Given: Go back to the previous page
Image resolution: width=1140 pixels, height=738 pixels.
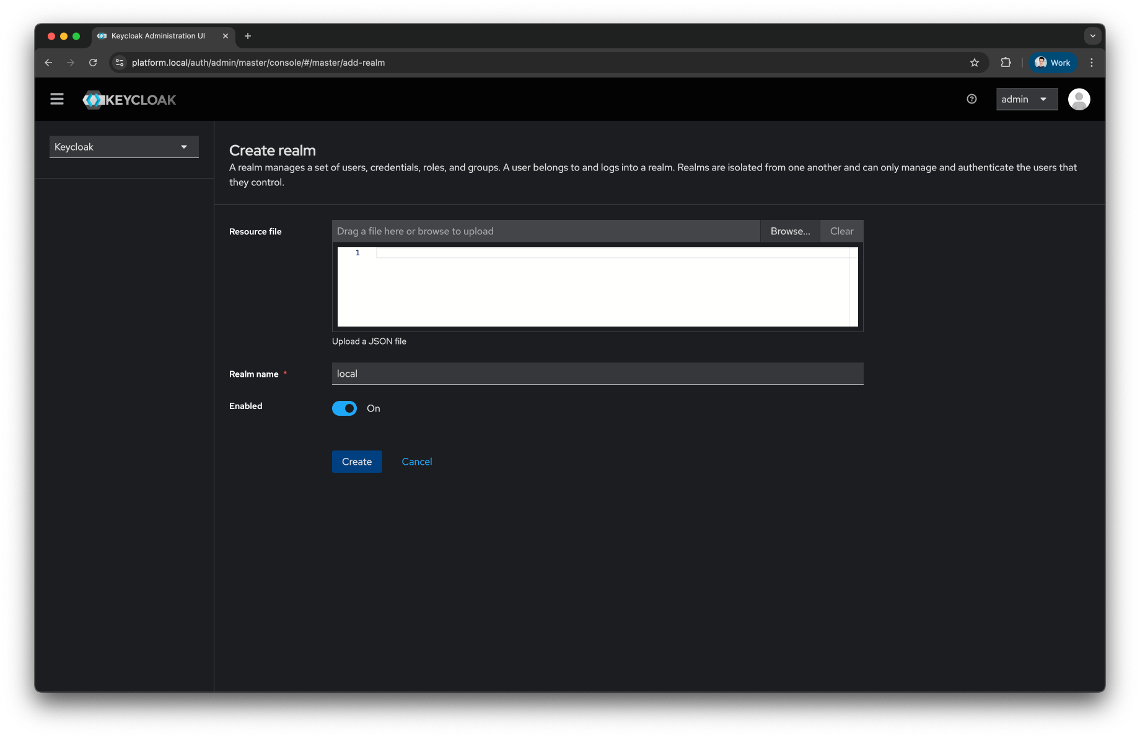Looking at the screenshot, I should (x=48, y=63).
